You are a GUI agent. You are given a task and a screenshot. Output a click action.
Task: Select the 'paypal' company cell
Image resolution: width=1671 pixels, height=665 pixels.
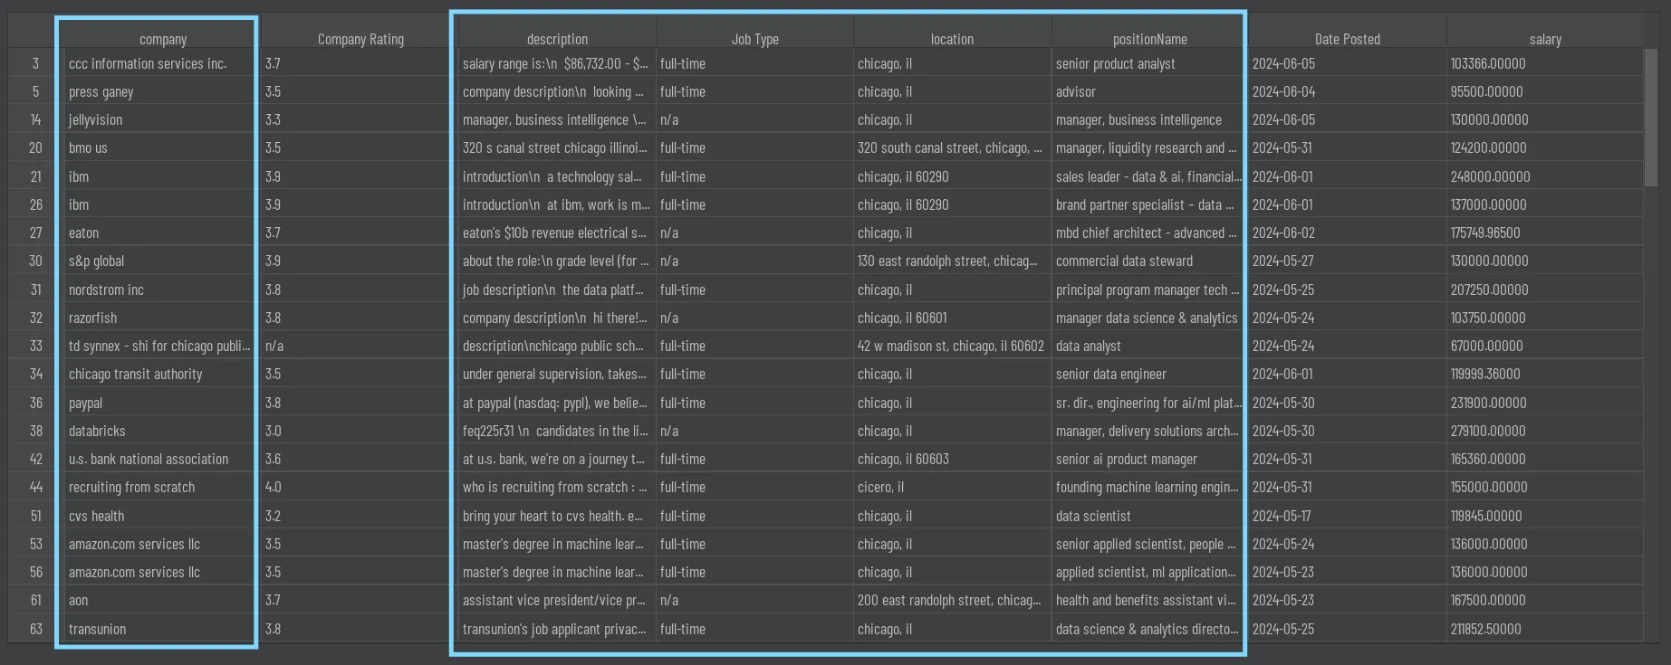[x=162, y=403]
